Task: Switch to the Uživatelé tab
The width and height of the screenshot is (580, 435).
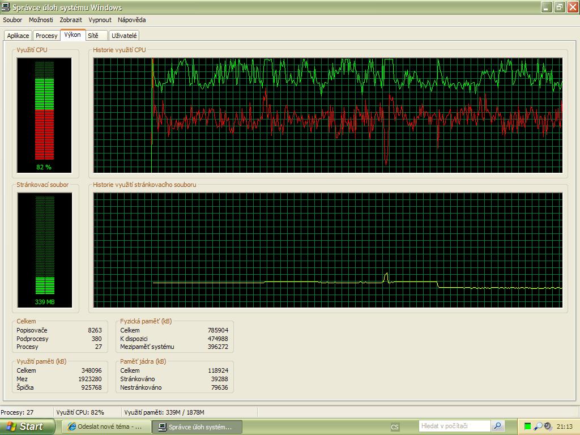Action: 124,36
